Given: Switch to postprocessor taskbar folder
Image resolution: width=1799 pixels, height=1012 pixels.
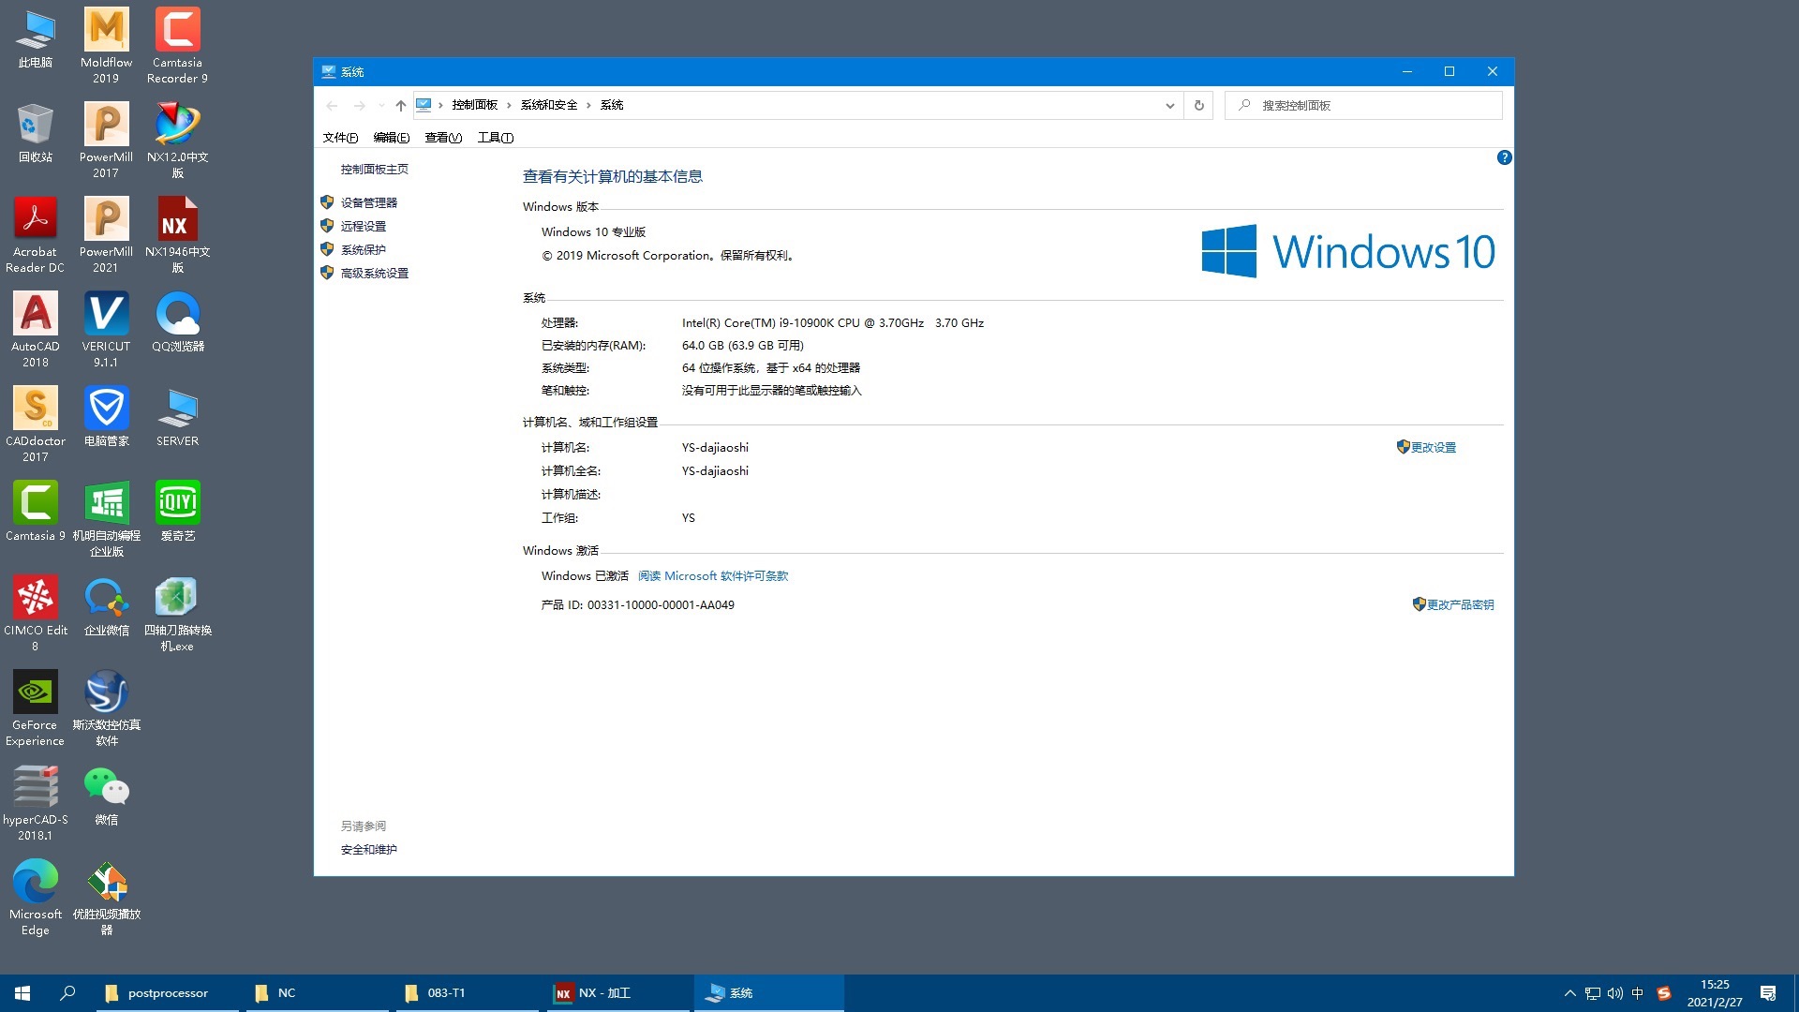Looking at the screenshot, I should [167, 993].
